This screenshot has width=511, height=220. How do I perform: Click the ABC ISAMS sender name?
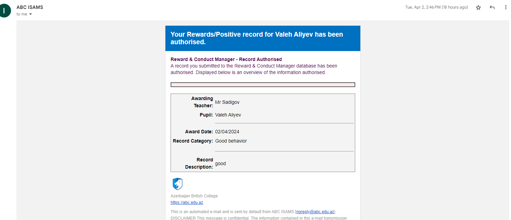[30, 7]
